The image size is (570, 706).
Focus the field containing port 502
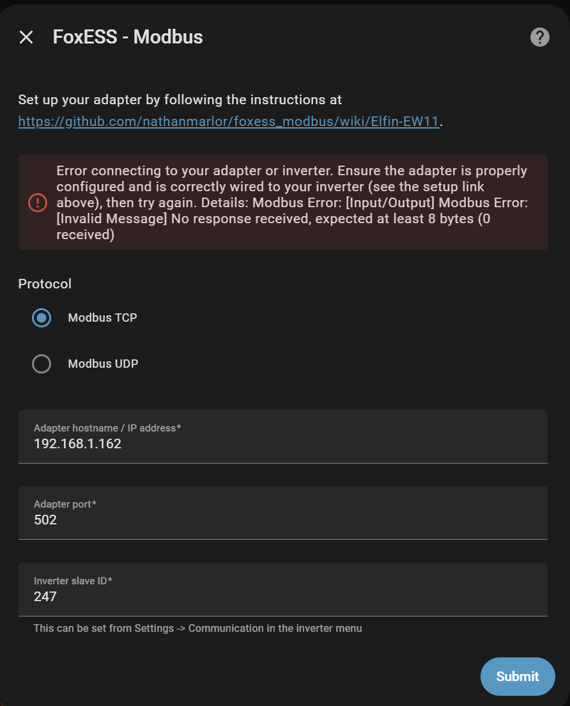[282, 519]
